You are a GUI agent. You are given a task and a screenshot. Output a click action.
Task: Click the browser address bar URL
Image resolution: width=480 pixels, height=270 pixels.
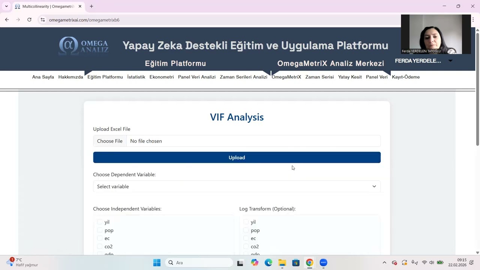click(x=84, y=20)
